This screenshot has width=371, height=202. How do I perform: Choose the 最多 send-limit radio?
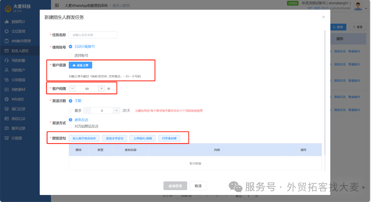(70, 111)
